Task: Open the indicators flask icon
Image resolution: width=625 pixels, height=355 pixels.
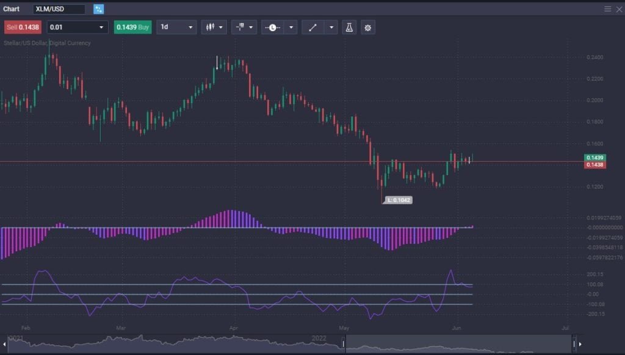Action: point(349,27)
